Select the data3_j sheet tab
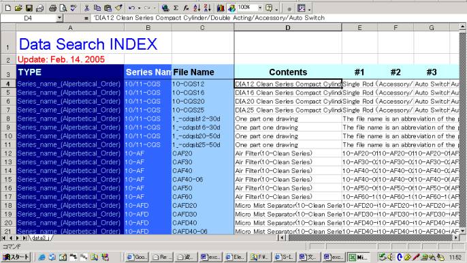The height and width of the screenshot is (263, 467). point(40,238)
